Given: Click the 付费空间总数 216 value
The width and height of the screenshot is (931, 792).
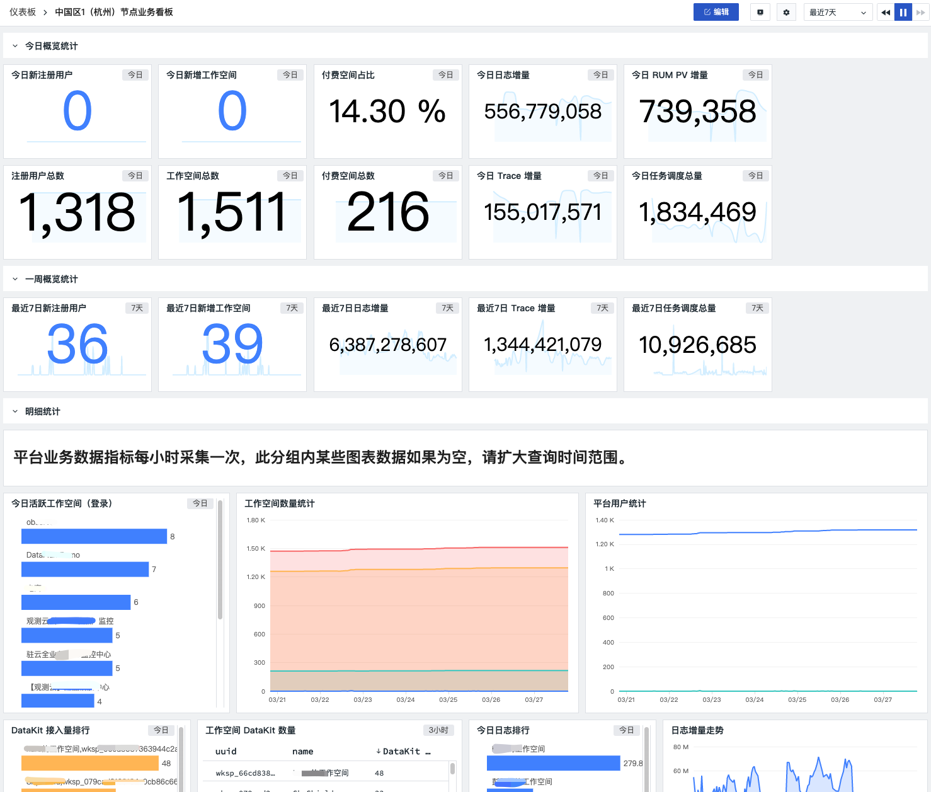Looking at the screenshot, I should (x=387, y=212).
